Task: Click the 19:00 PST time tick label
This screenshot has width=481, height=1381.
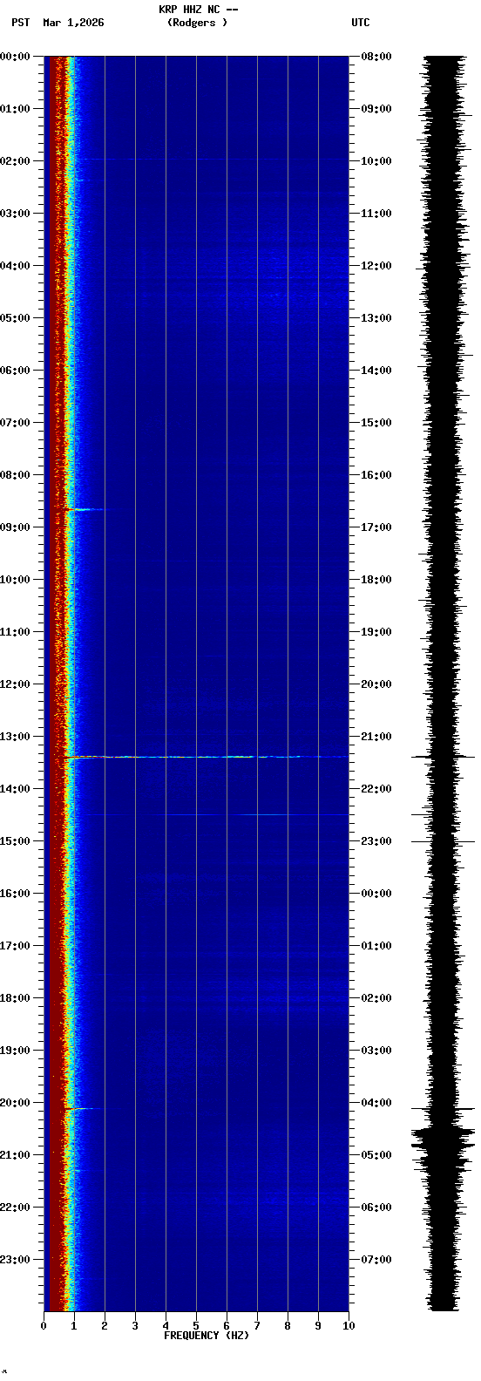Action: [15, 1051]
